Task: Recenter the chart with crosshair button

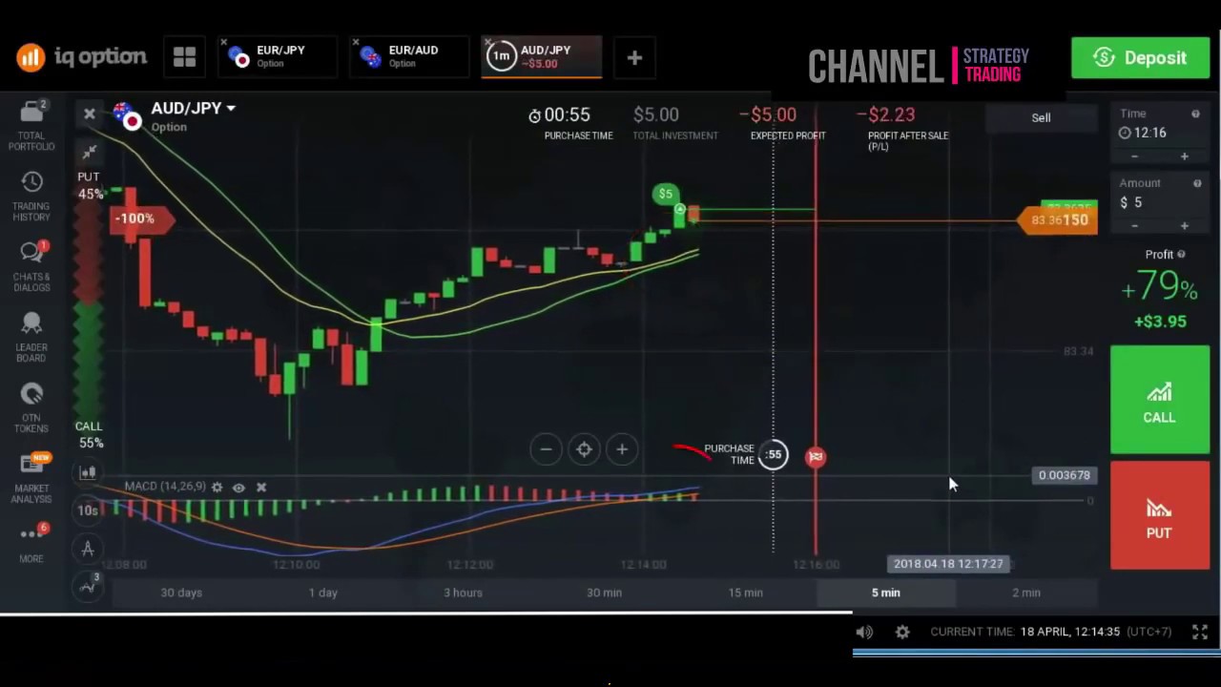Action: pos(584,449)
